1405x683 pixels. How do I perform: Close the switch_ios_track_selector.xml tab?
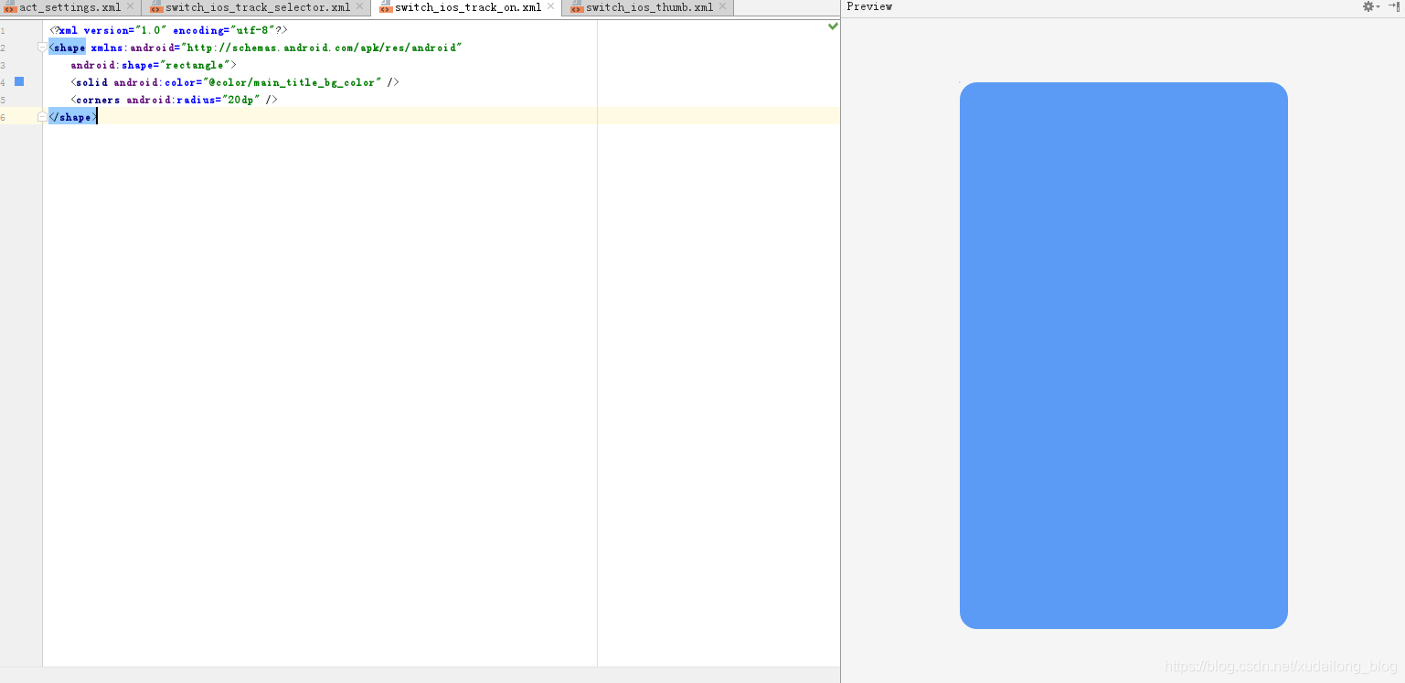[x=359, y=6]
